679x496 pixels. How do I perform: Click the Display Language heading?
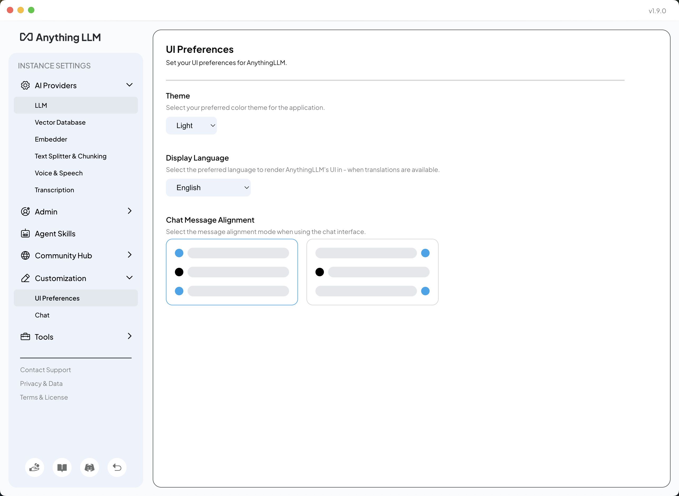[x=197, y=158]
